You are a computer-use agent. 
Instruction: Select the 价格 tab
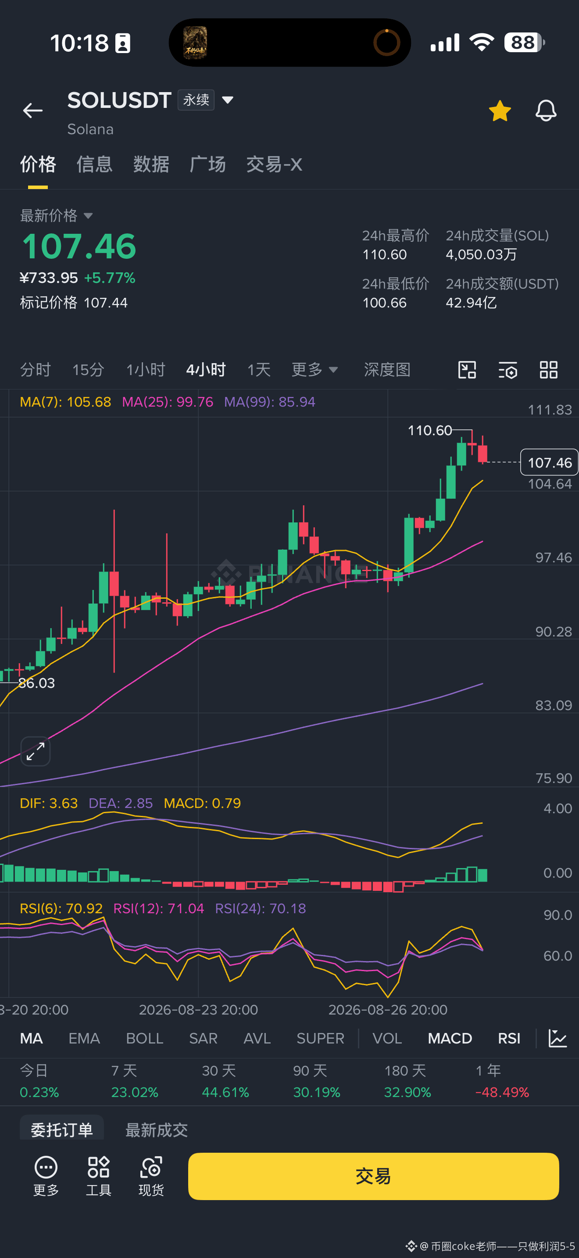(38, 164)
